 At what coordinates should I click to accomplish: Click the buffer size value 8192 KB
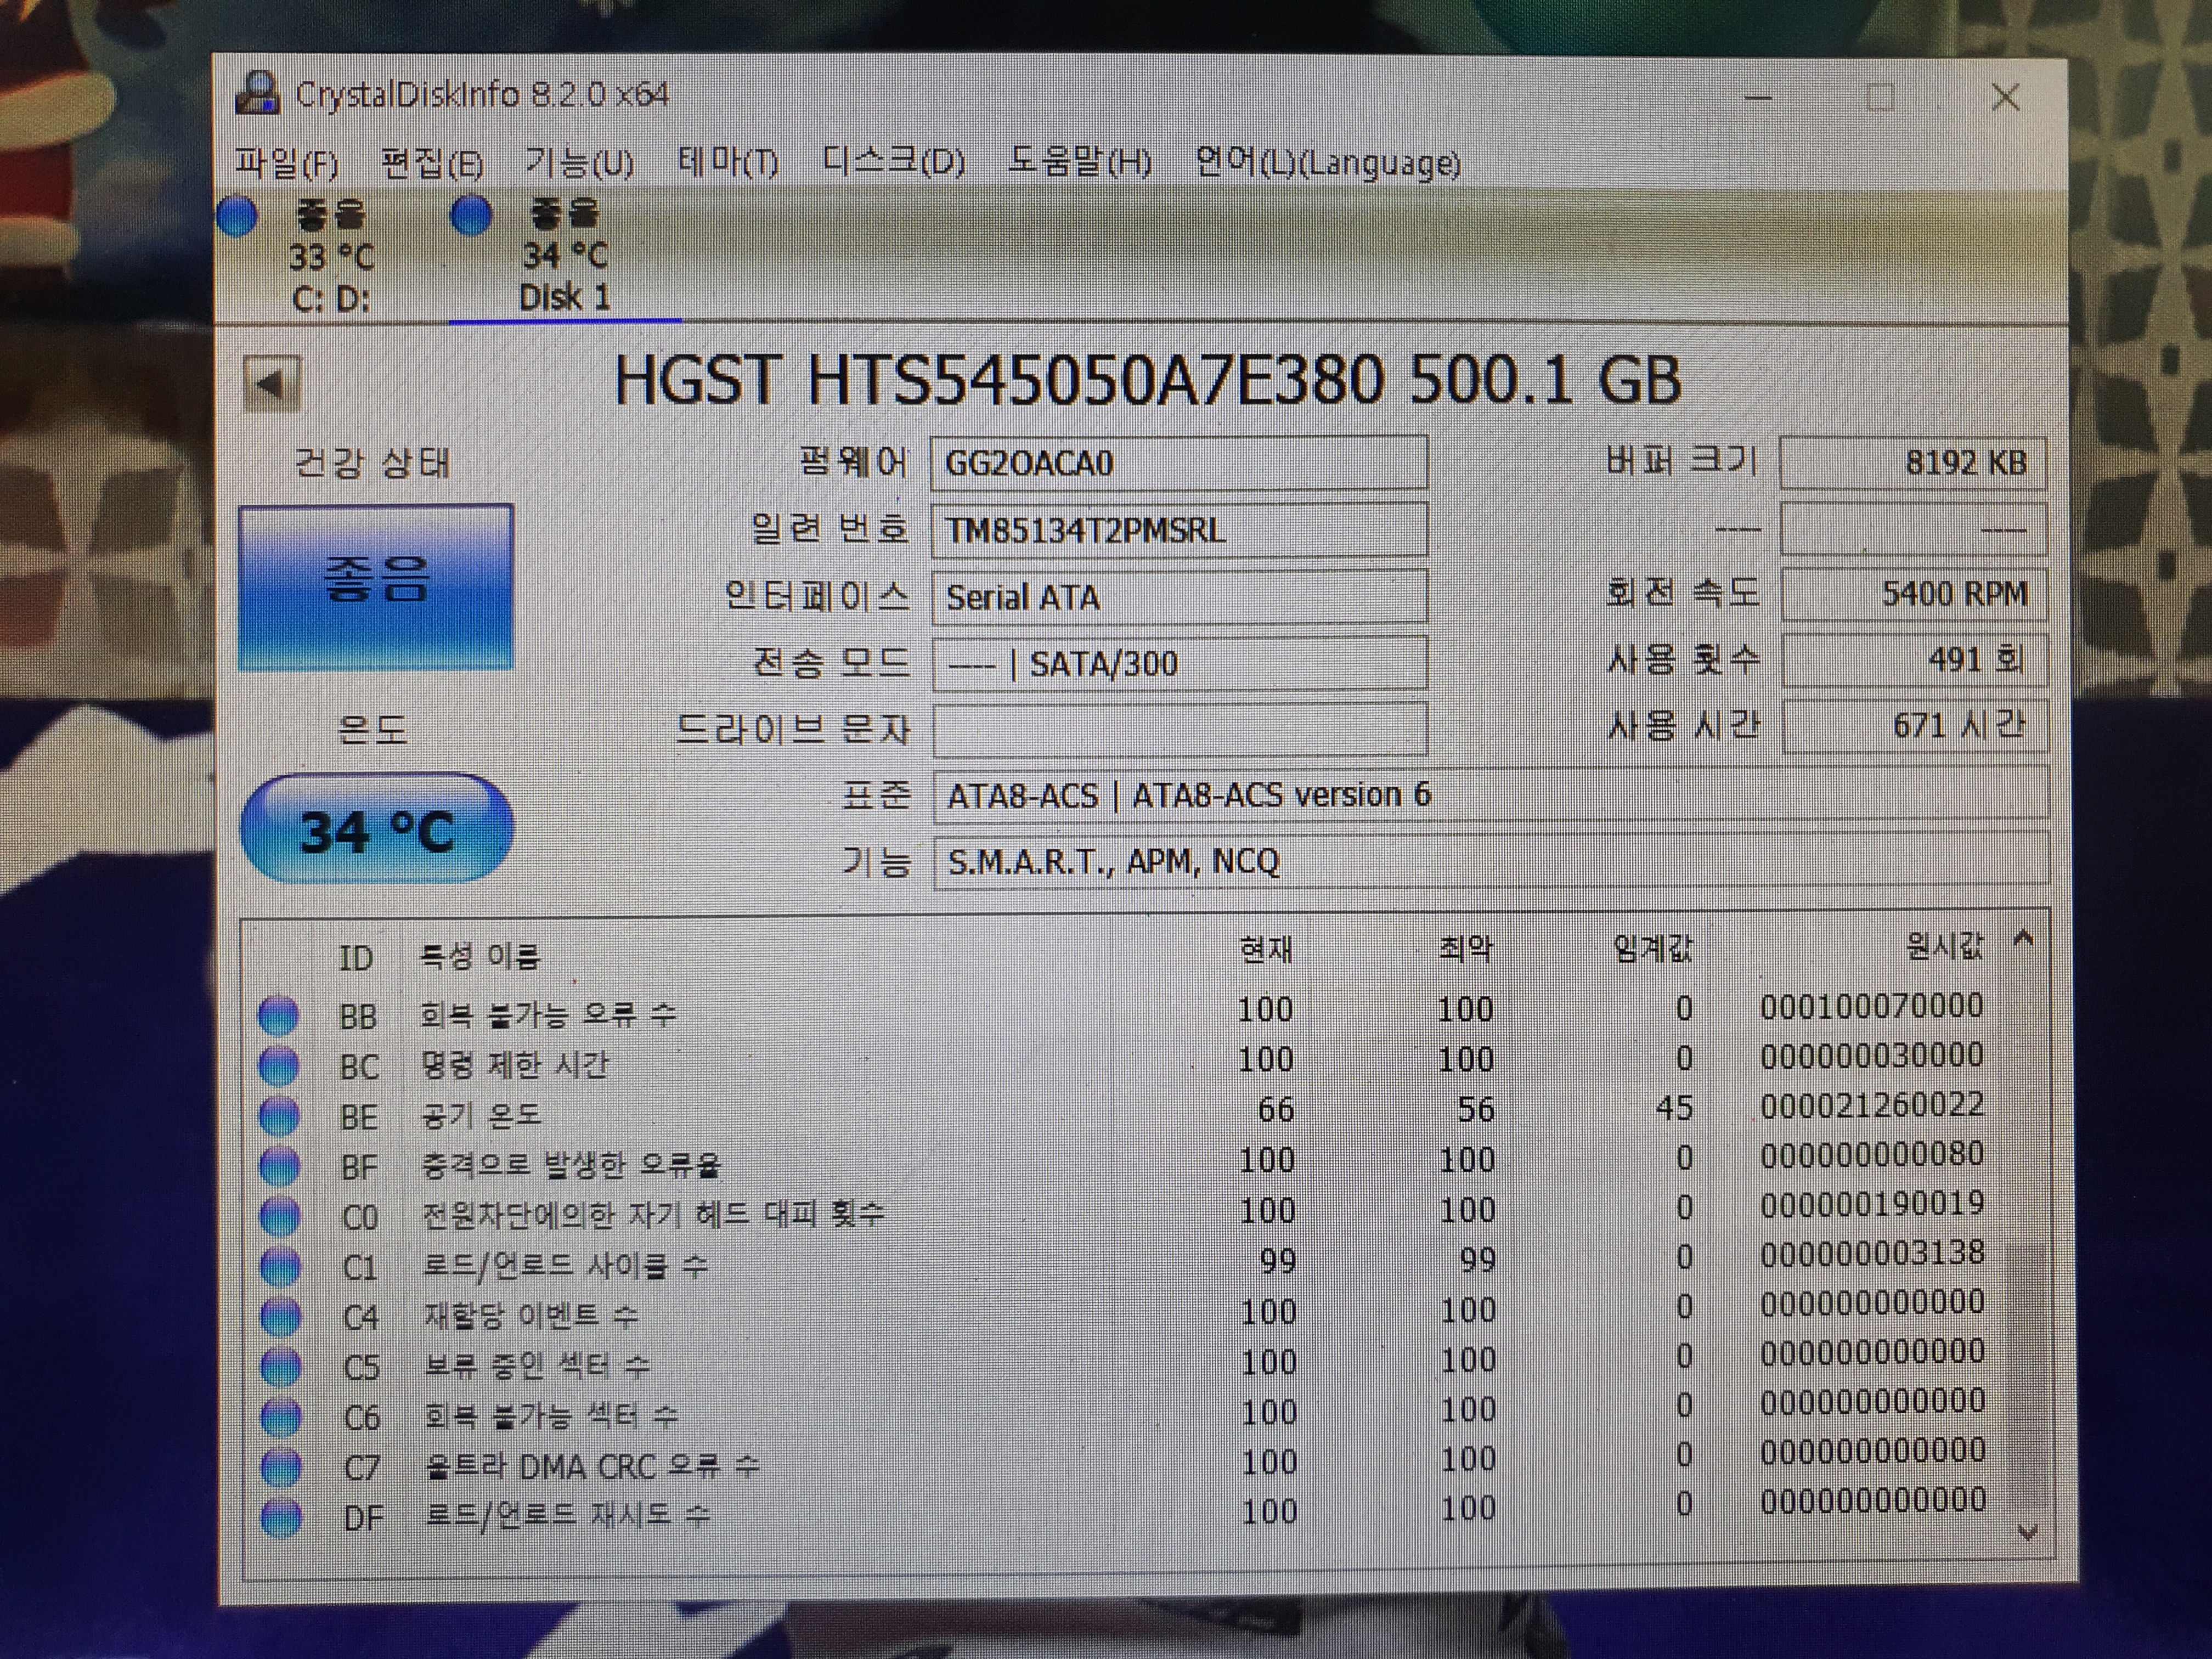pyautogui.click(x=1913, y=463)
